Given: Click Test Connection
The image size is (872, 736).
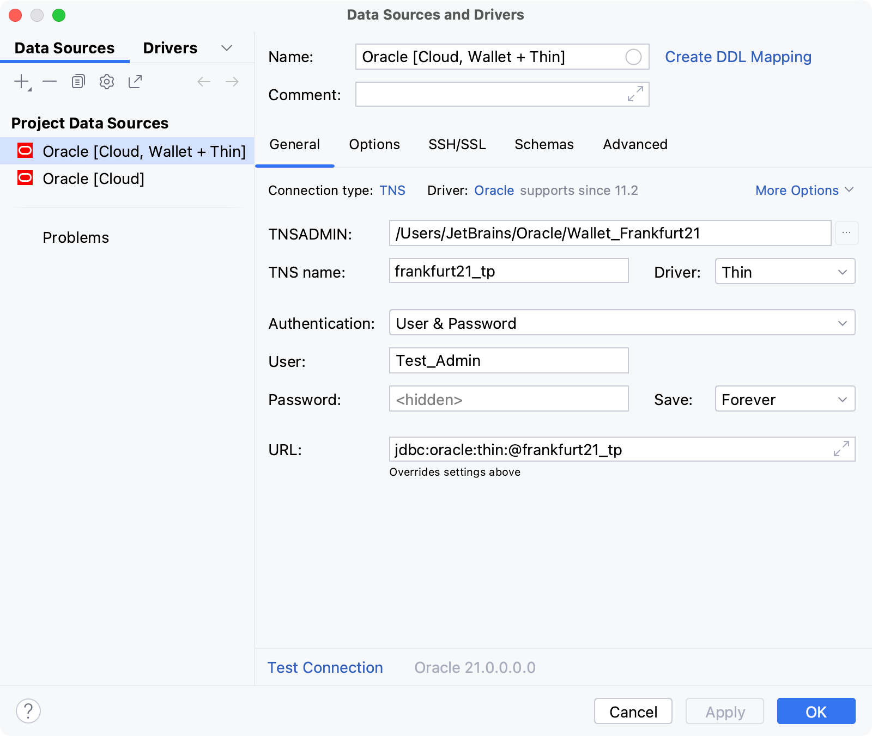Looking at the screenshot, I should pyautogui.click(x=325, y=667).
